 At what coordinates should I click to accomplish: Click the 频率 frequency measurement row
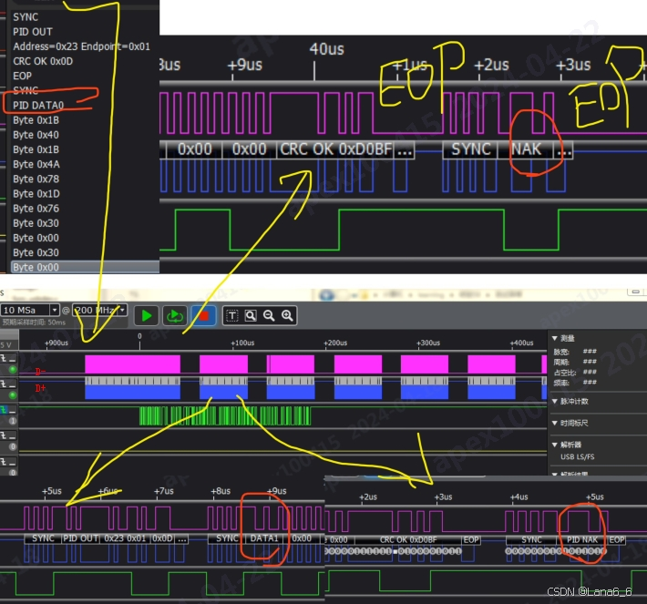[575, 383]
